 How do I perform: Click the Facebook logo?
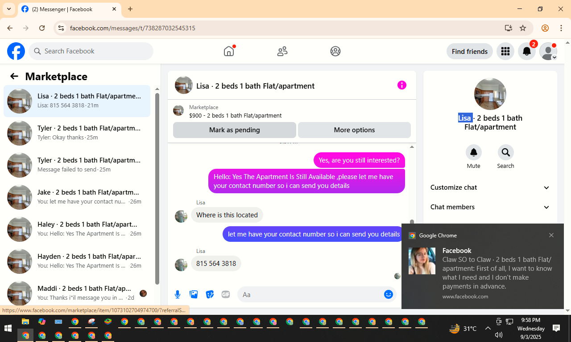click(16, 51)
